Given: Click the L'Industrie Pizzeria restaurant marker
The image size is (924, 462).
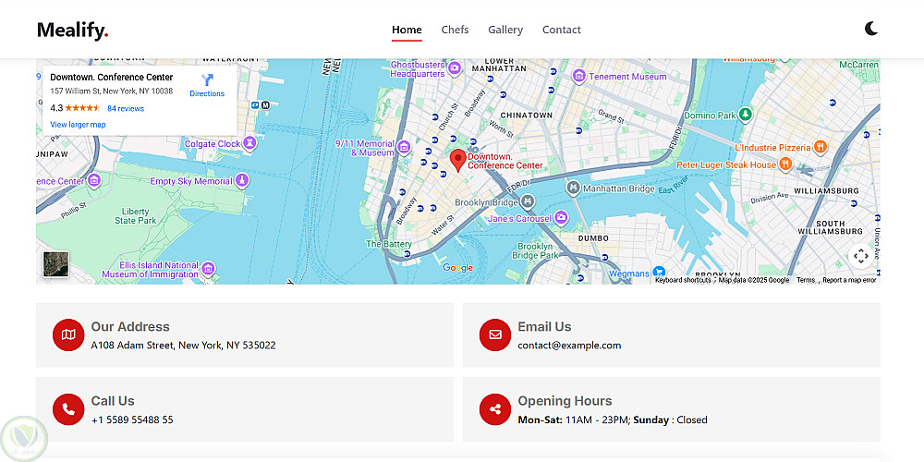Looking at the screenshot, I should (821, 147).
